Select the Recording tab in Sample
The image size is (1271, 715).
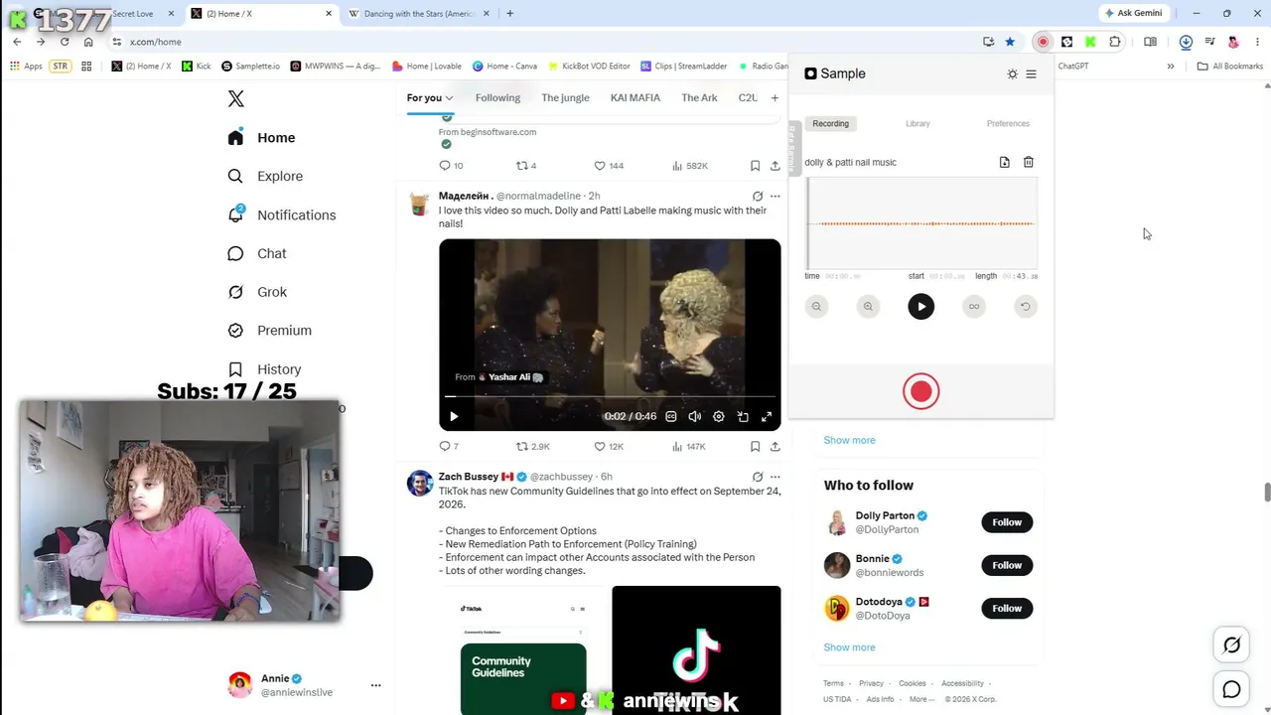[x=830, y=124]
